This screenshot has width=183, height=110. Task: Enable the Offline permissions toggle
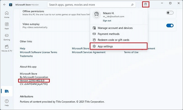pyautogui.click(x=170, y=13)
